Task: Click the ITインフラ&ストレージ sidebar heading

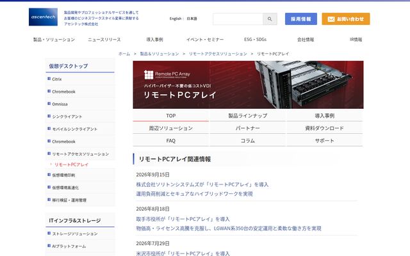Action: (x=75, y=221)
